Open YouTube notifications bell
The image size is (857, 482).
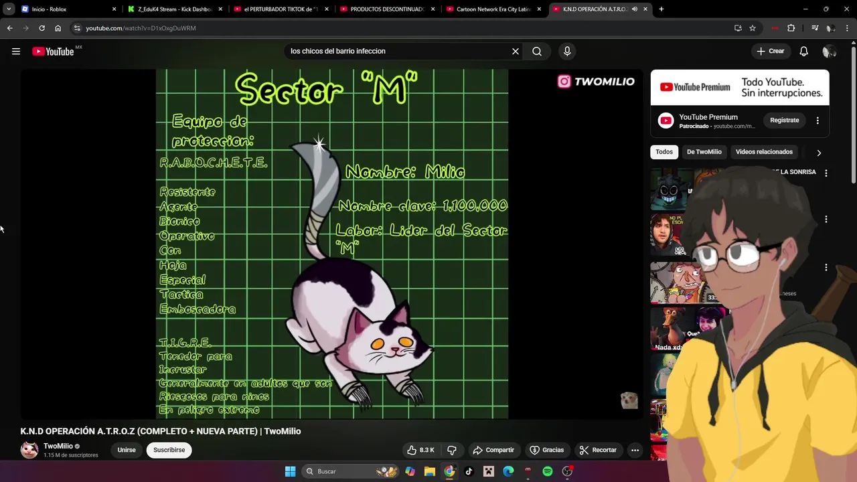point(804,52)
